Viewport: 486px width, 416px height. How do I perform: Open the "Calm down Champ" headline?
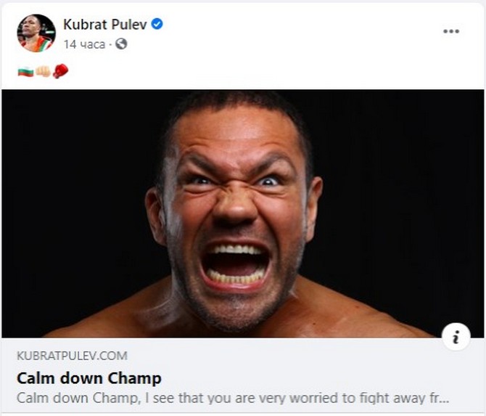88,378
